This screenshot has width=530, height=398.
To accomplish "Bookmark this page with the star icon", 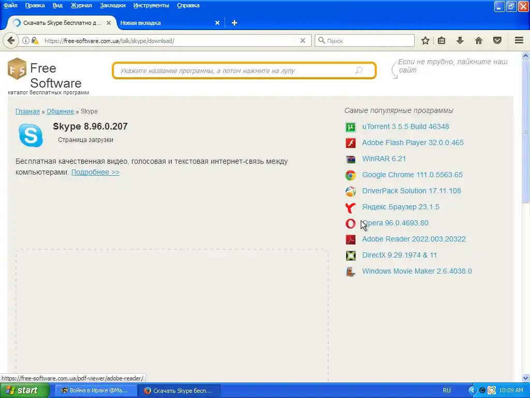I will (425, 40).
